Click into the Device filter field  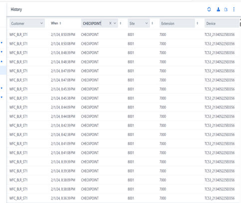tap(222, 23)
